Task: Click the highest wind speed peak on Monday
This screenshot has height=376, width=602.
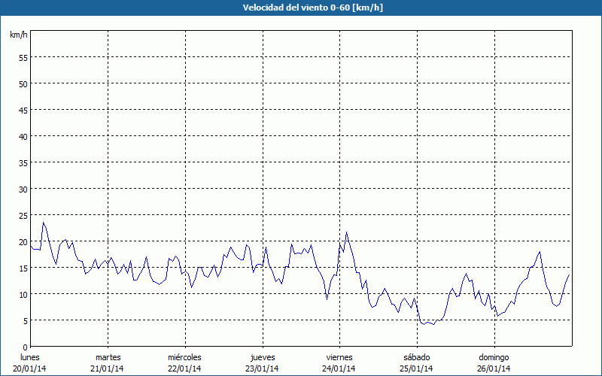Action: (43, 223)
